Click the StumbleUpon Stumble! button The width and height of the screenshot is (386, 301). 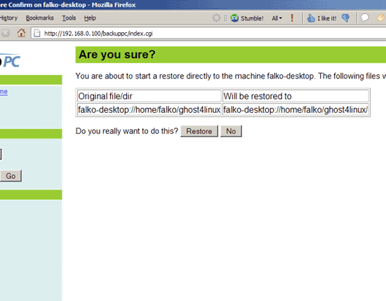[x=247, y=18]
